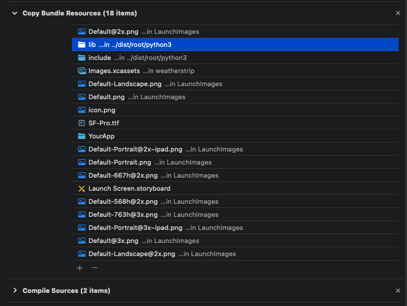Select Default@2x.png in the resources list
The image size is (407, 306).
pos(235,31)
